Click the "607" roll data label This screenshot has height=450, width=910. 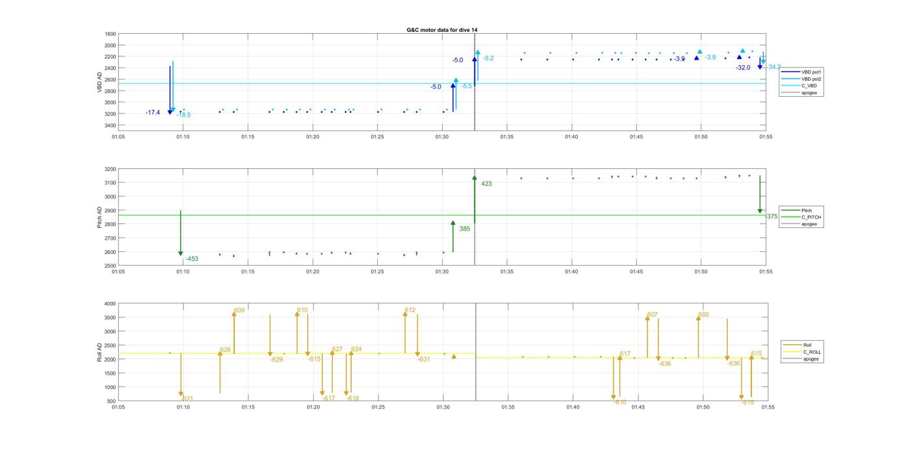pyautogui.click(x=653, y=315)
